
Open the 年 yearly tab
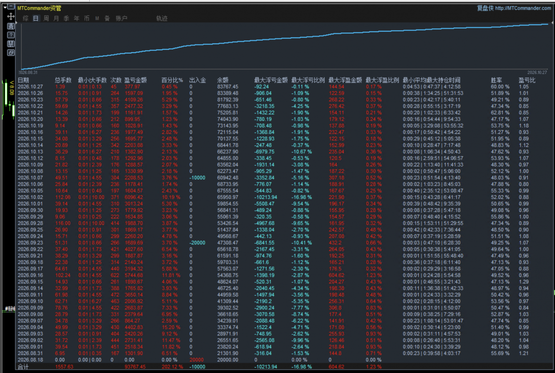click(76, 19)
